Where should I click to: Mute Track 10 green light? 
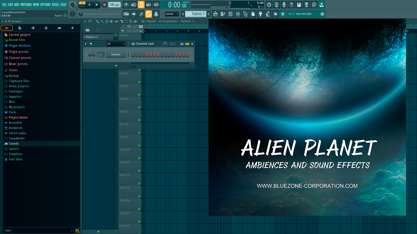139,158
